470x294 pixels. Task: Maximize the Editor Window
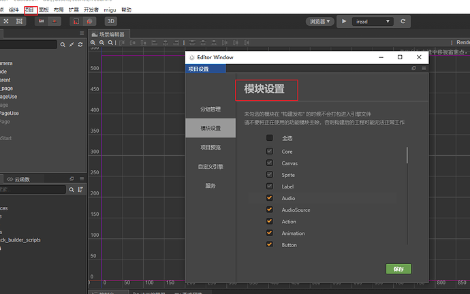(x=400, y=57)
